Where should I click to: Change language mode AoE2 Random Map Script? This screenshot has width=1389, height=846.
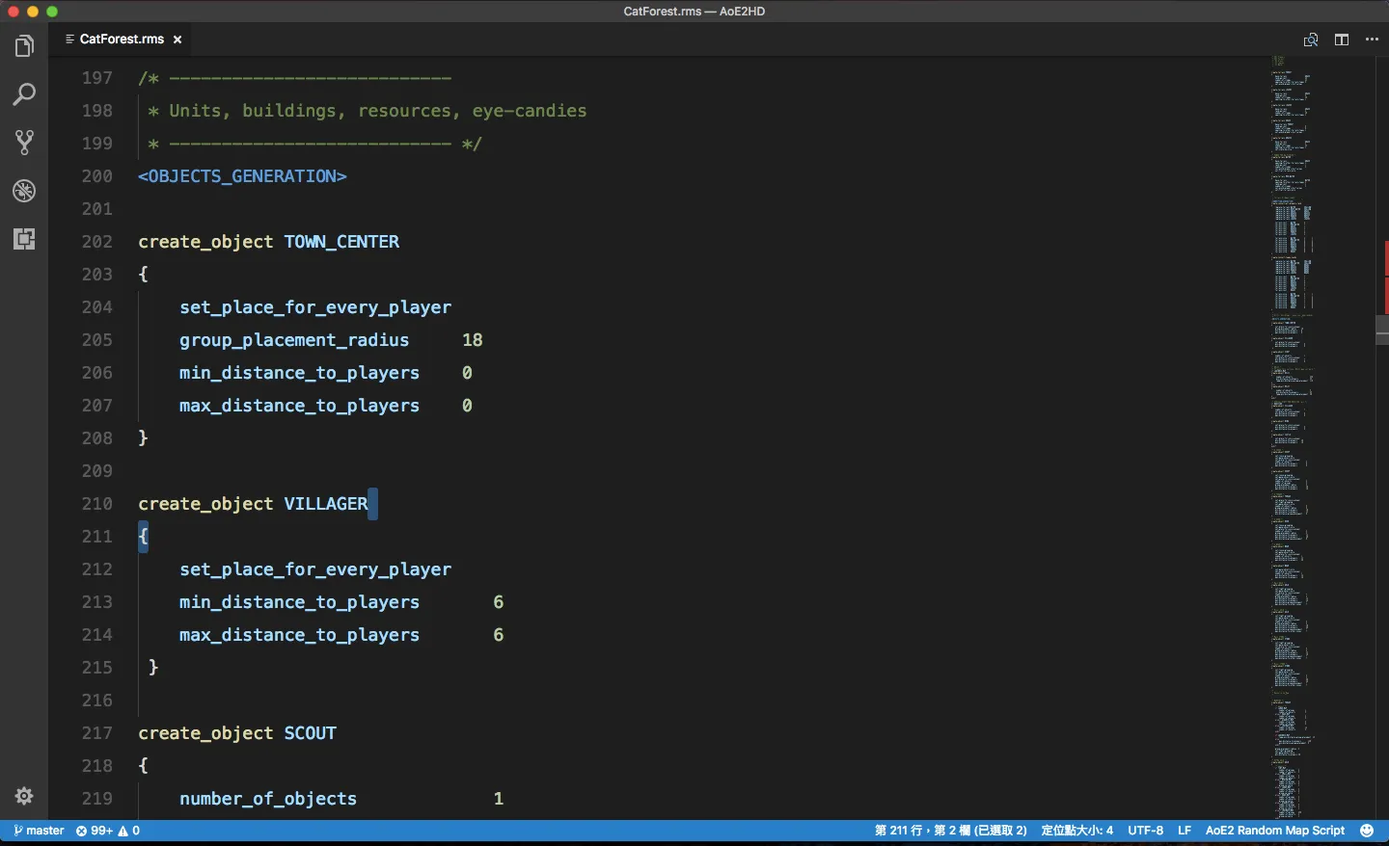pos(1275,831)
